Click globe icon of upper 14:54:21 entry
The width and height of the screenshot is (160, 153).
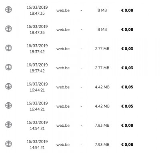pos(8,125)
